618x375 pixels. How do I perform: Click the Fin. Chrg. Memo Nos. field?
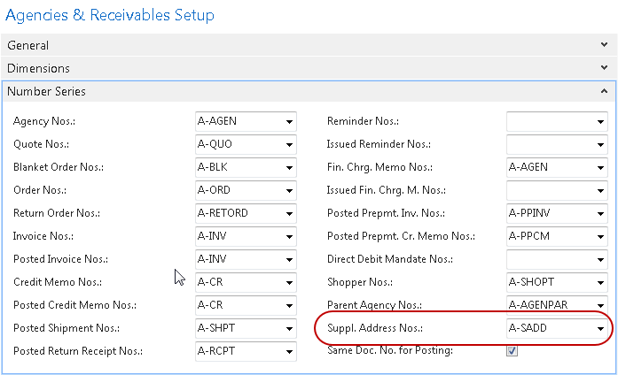point(548,167)
